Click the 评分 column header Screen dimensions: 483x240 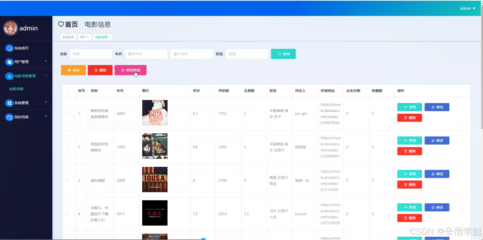196,91
